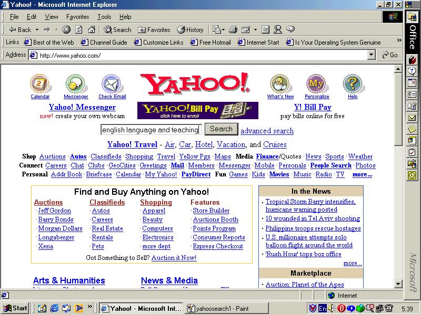
Task: Refresh the page with the Refresh icon
Action: tap(78, 29)
